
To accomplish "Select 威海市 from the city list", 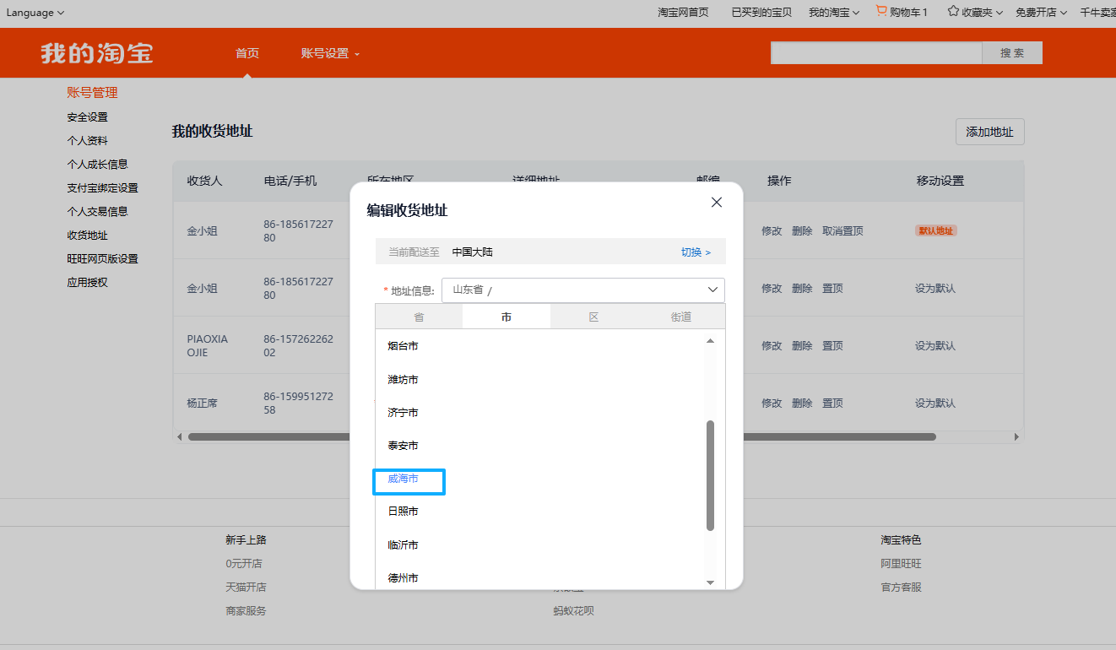I will [404, 479].
